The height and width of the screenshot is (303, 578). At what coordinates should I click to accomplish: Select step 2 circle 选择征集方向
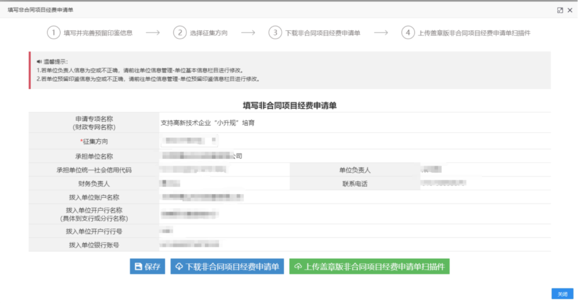tap(180, 33)
